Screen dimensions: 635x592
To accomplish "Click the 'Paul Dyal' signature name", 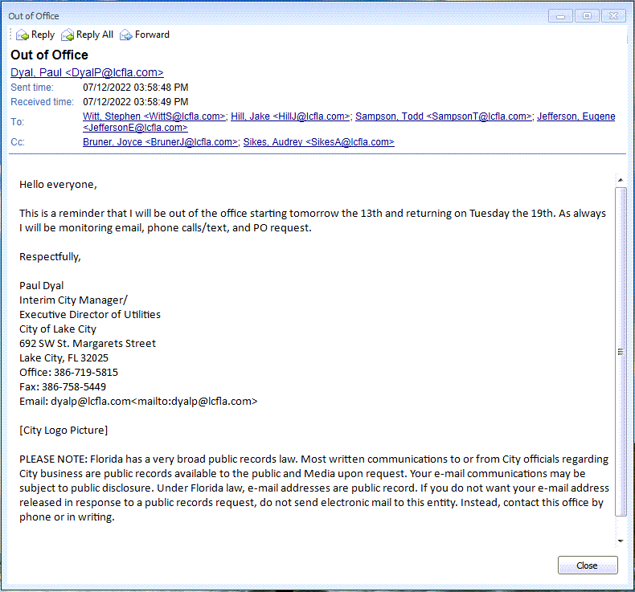I will coord(41,286).
